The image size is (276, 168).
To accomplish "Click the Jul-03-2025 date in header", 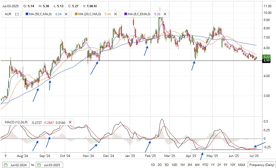I will click(x=10, y=6).
